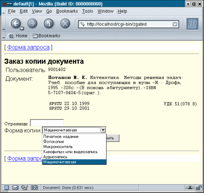Click the online/offline plug icon
Screen dimensions: 204x193
click(190, 188)
